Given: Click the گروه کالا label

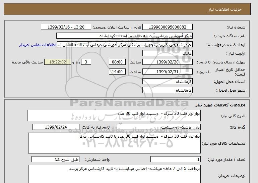Looking at the screenshot, I should pyautogui.click(x=237, y=127).
